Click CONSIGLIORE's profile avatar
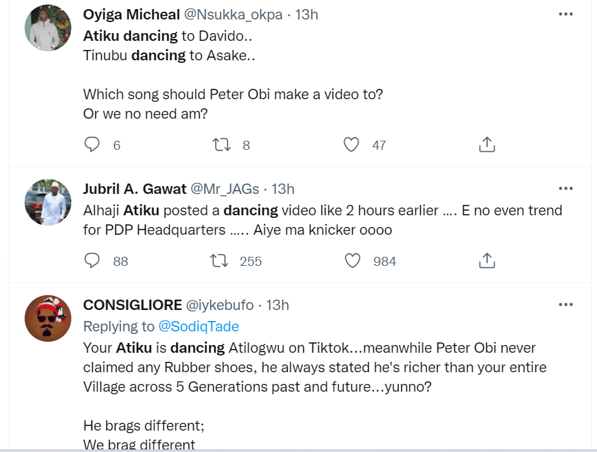The width and height of the screenshot is (597, 452). (48, 318)
